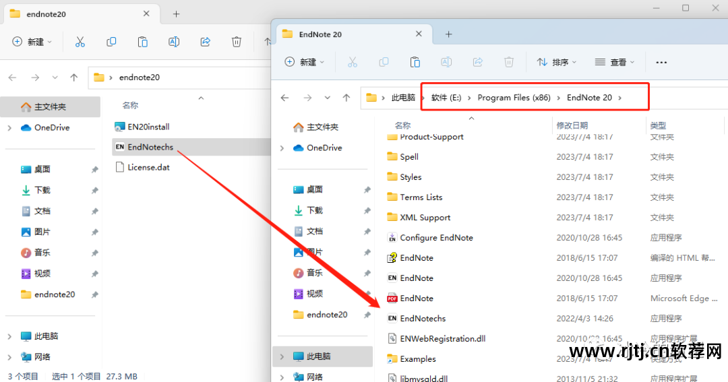Expand OneDrive in the EndNote 20 sidebar
The height and width of the screenshot is (382, 728).
coord(282,148)
